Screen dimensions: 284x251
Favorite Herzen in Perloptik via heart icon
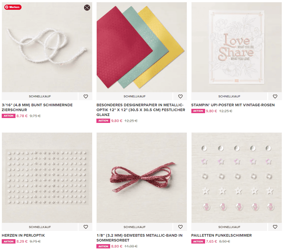coord(86,227)
